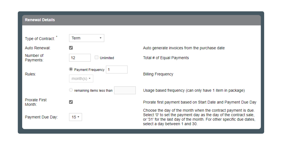Click the Prorate First Month label
This screenshot has height=145, width=285.
(x=36, y=102)
